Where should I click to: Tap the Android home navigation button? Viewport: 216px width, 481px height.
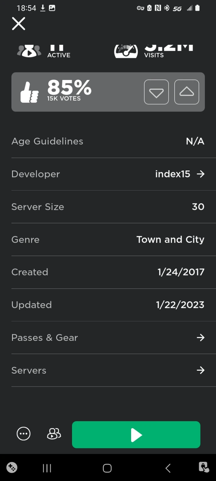(x=107, y=468)
